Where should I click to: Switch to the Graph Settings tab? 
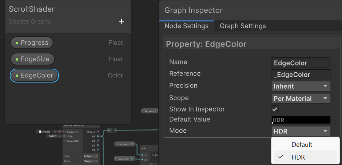point(243,26)
